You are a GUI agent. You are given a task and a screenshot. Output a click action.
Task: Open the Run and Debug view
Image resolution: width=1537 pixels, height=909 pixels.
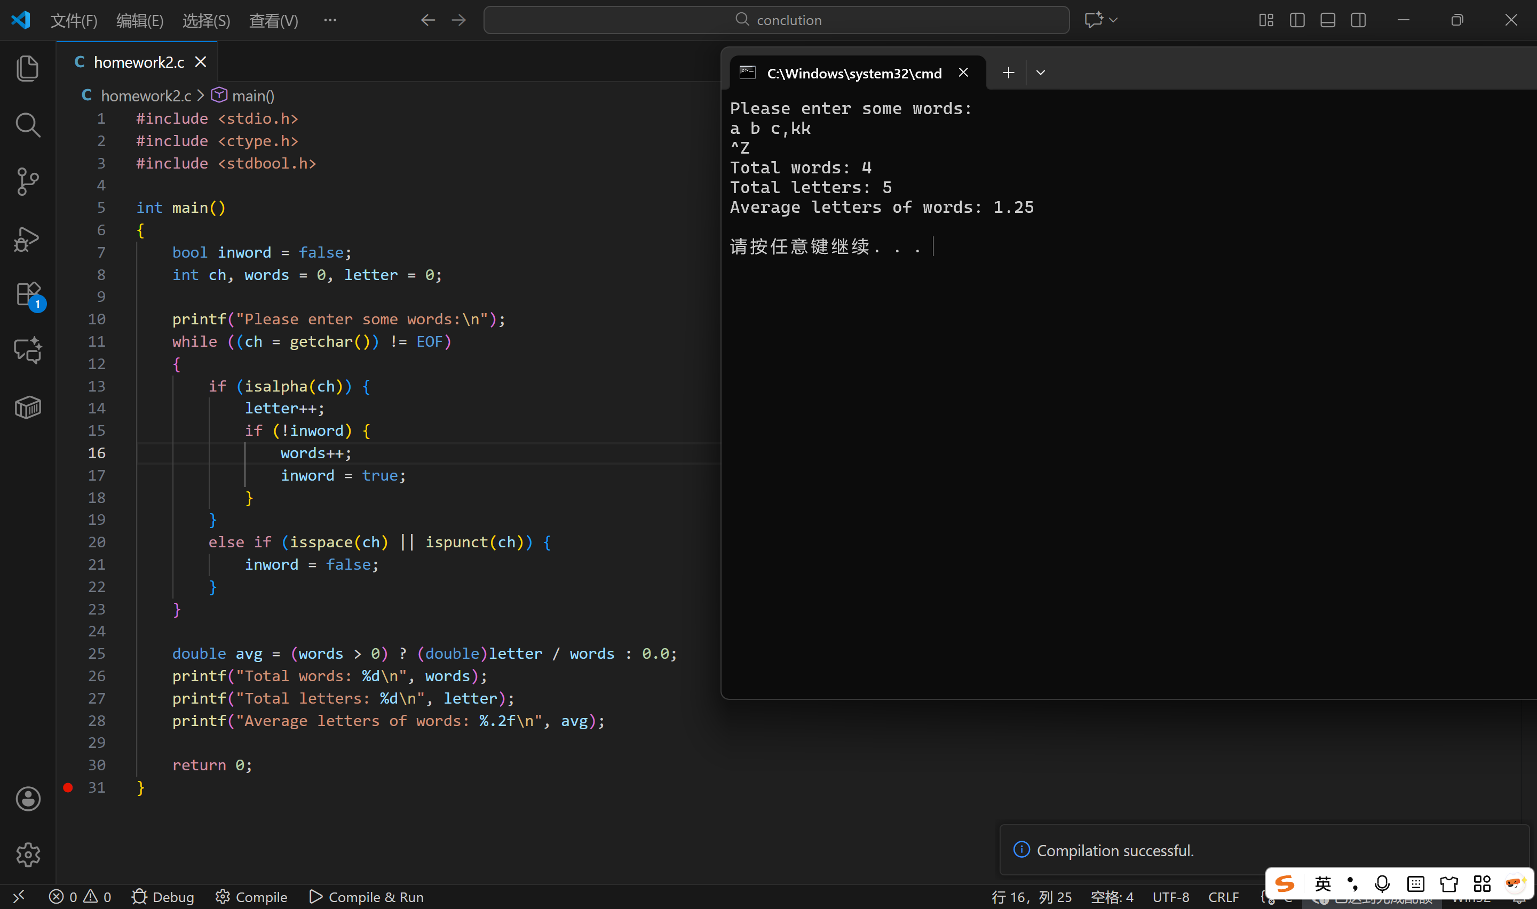(x=28, y=239)
